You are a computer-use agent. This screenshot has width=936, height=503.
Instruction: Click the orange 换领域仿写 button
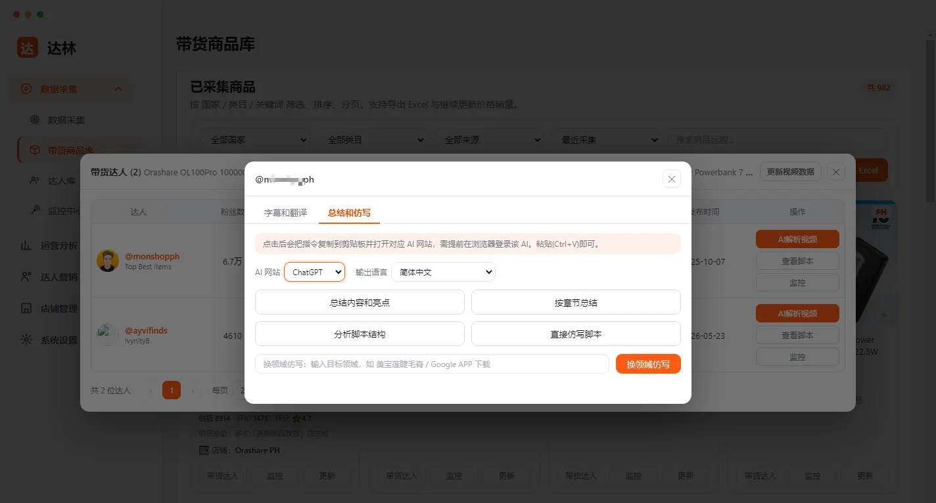click(x=648, y=364)
